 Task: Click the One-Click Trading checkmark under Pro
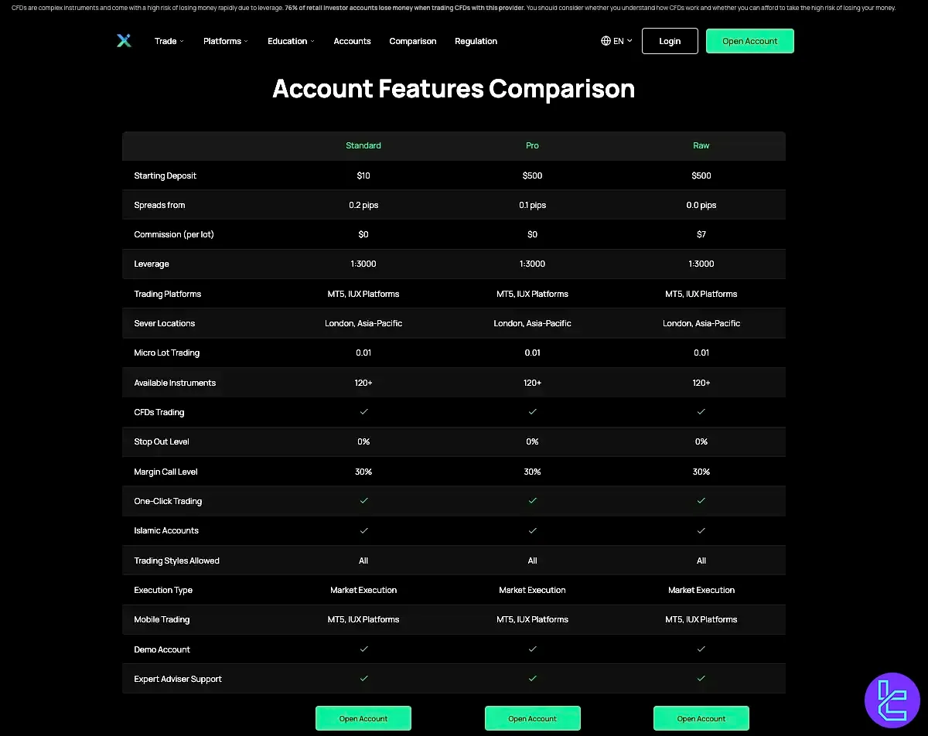point(532,501)
